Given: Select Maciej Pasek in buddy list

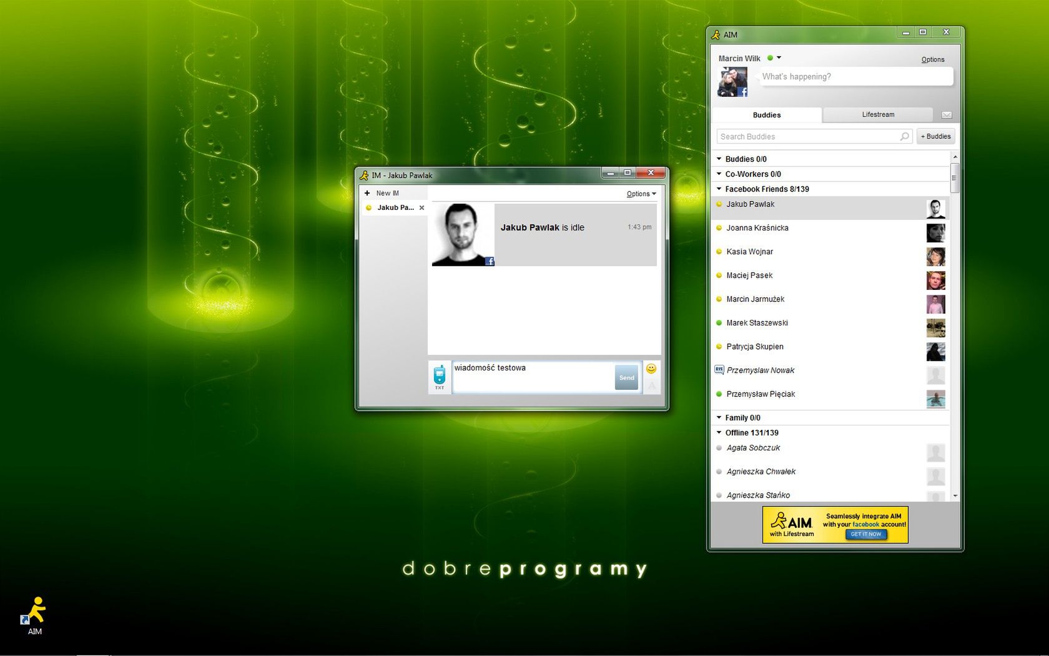Looking at the screenshot, I should [830, 280].
